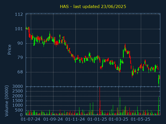This screenshot has width=166, height=124.
Task: Click the date label 01-07-24
Action: [31, 119]
